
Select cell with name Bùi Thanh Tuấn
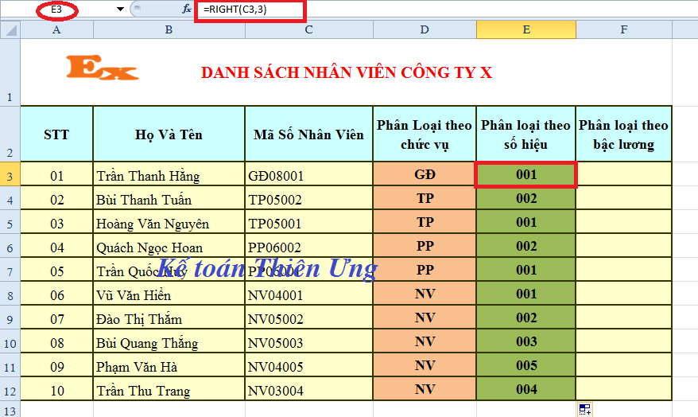point(169,198)
